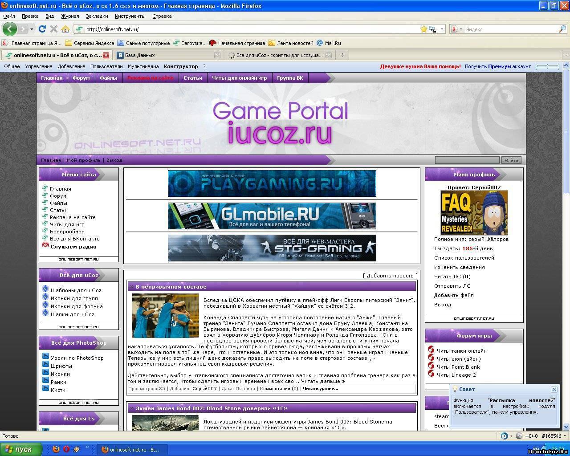Click the admin bar question mark help

(204, 66)
